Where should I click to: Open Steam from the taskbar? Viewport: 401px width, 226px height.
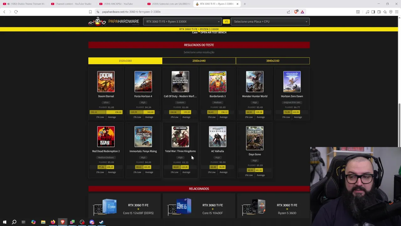102,222
